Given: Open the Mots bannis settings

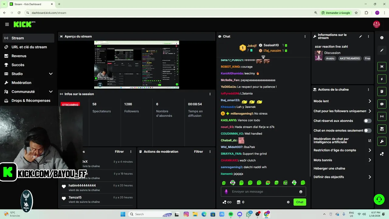Looking at the screenshot, I should (342, 160).
